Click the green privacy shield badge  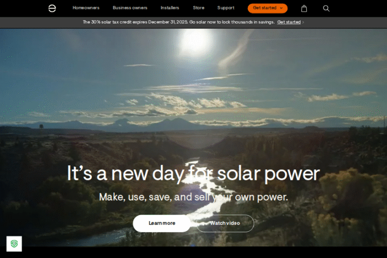[x=14, y=244]
